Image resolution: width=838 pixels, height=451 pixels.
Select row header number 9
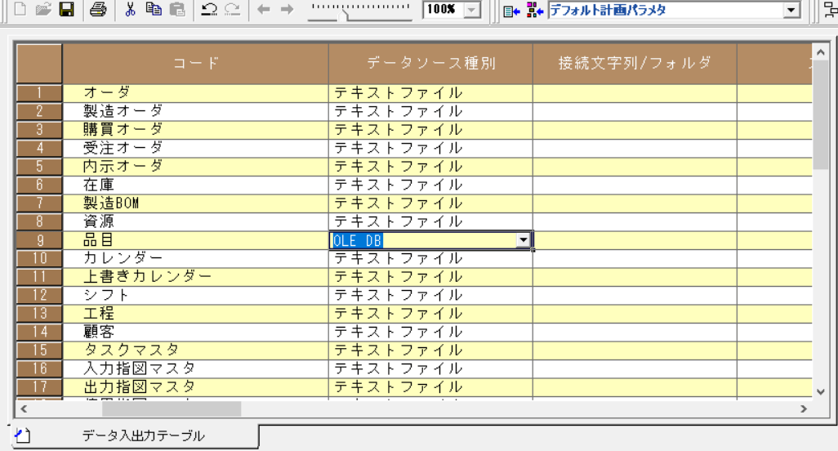point(39,240)
